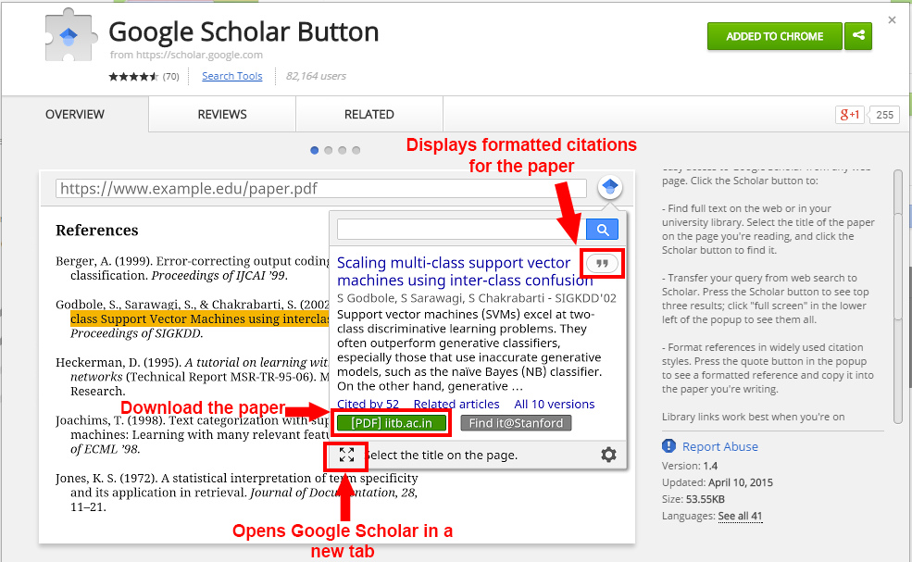Click the Version: 1.4 text
Image resolution: width=912 pixels, height=562 pixels.
[690, 466]
